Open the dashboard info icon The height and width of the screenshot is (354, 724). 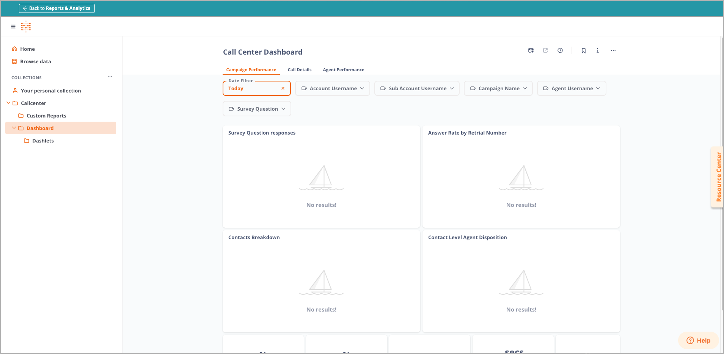point(598,50)
